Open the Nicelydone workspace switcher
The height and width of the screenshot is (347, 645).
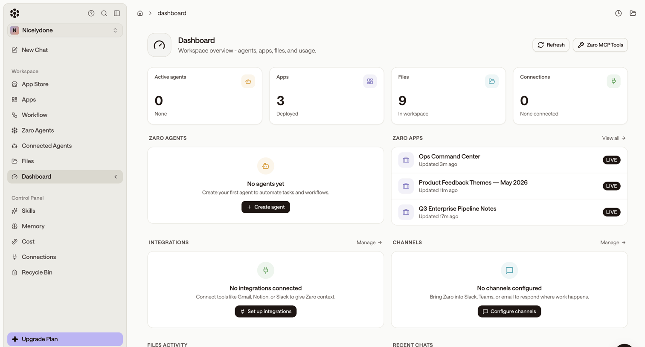coord(65,30)
